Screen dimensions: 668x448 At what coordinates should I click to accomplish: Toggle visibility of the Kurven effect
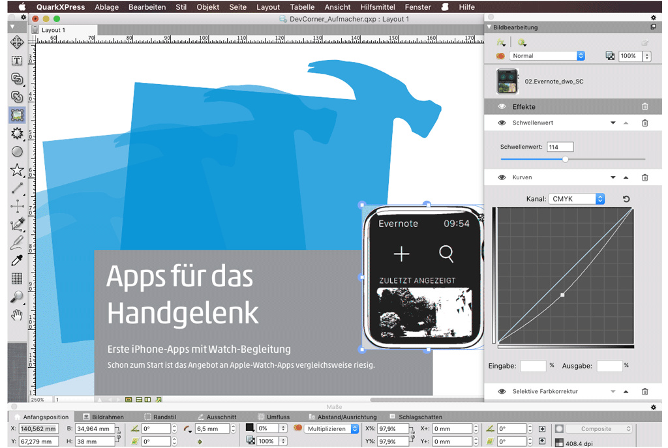[502, 177]
